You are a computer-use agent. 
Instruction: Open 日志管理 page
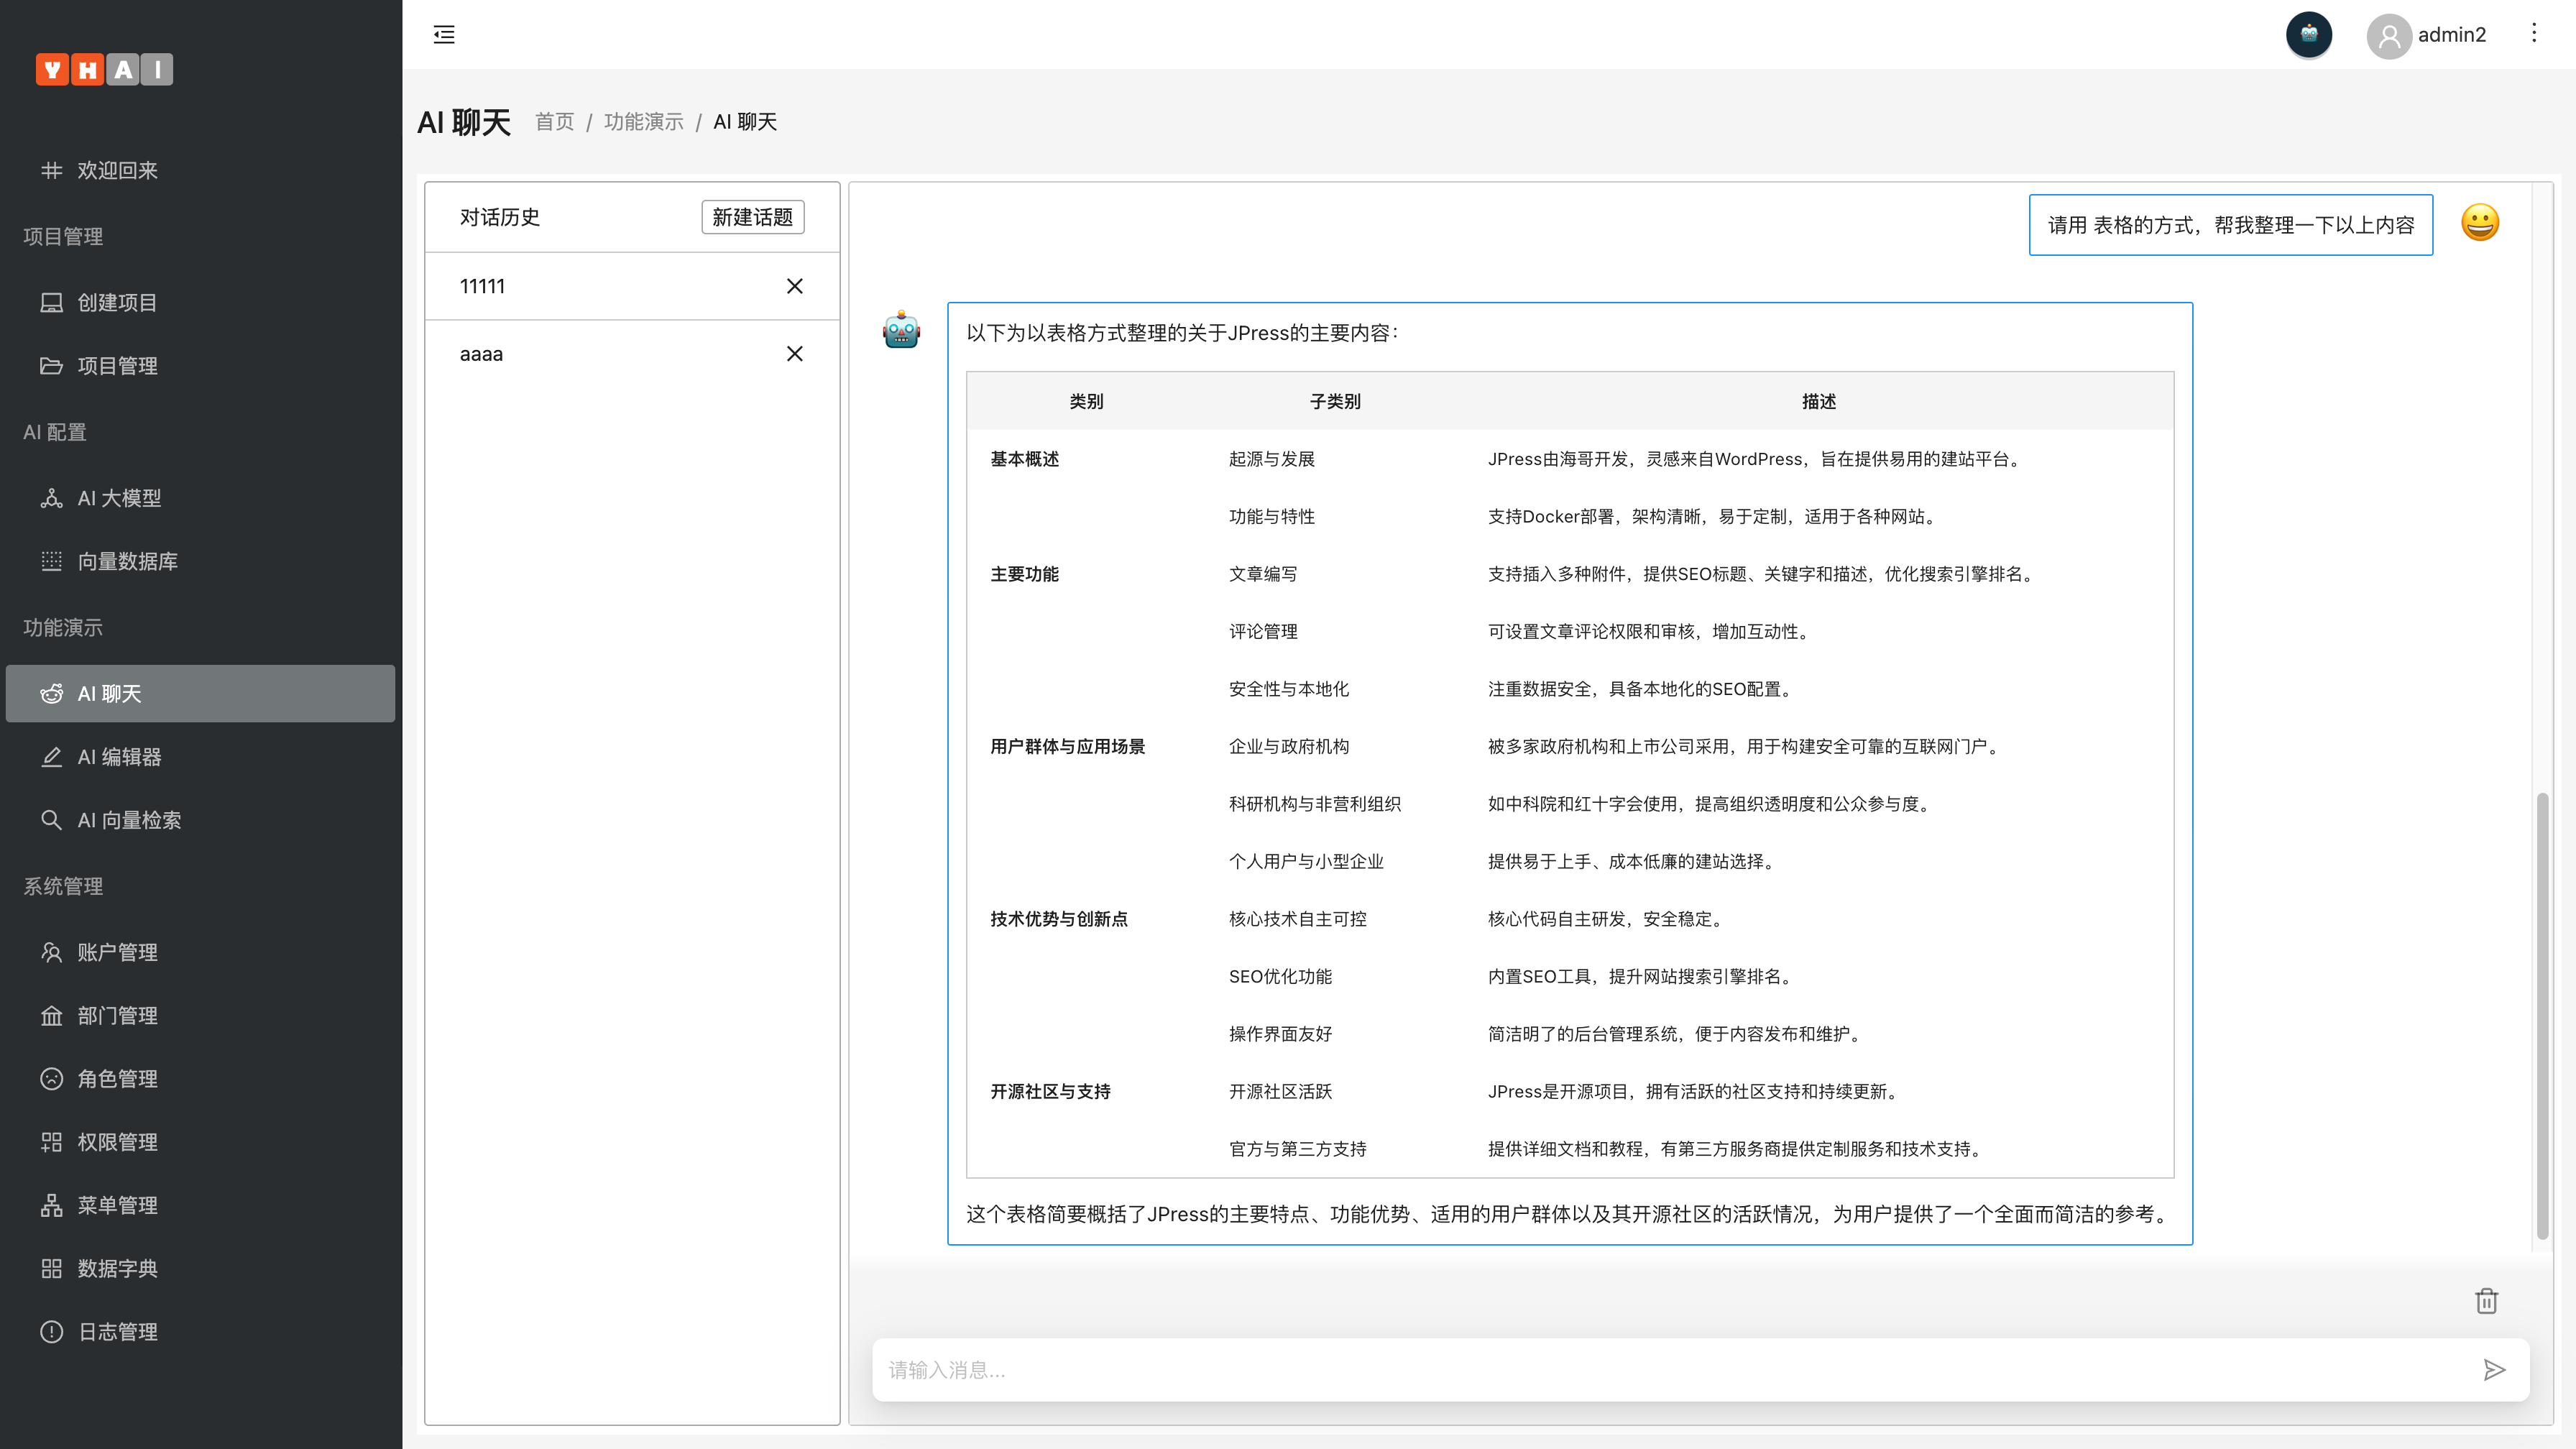click(x=200, y=1332)
